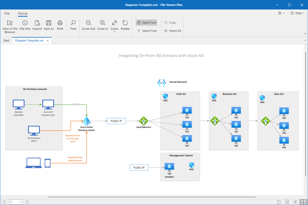The width and height of the screenshot is (308, 205).
Task: Click the Azure Active Directory tenant icon
Action: [x=86, y=121]
